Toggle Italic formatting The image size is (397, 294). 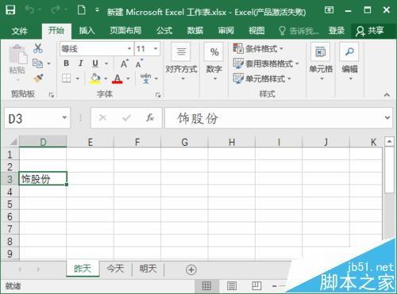tap(81, 63)
